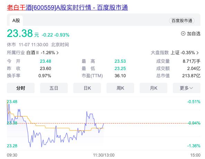Image resolution: width=205 pixels, height=159 pixels.
Task: Click the 换手率 value 0.97%
Action: pyautogui.click(x=45, y=76)
